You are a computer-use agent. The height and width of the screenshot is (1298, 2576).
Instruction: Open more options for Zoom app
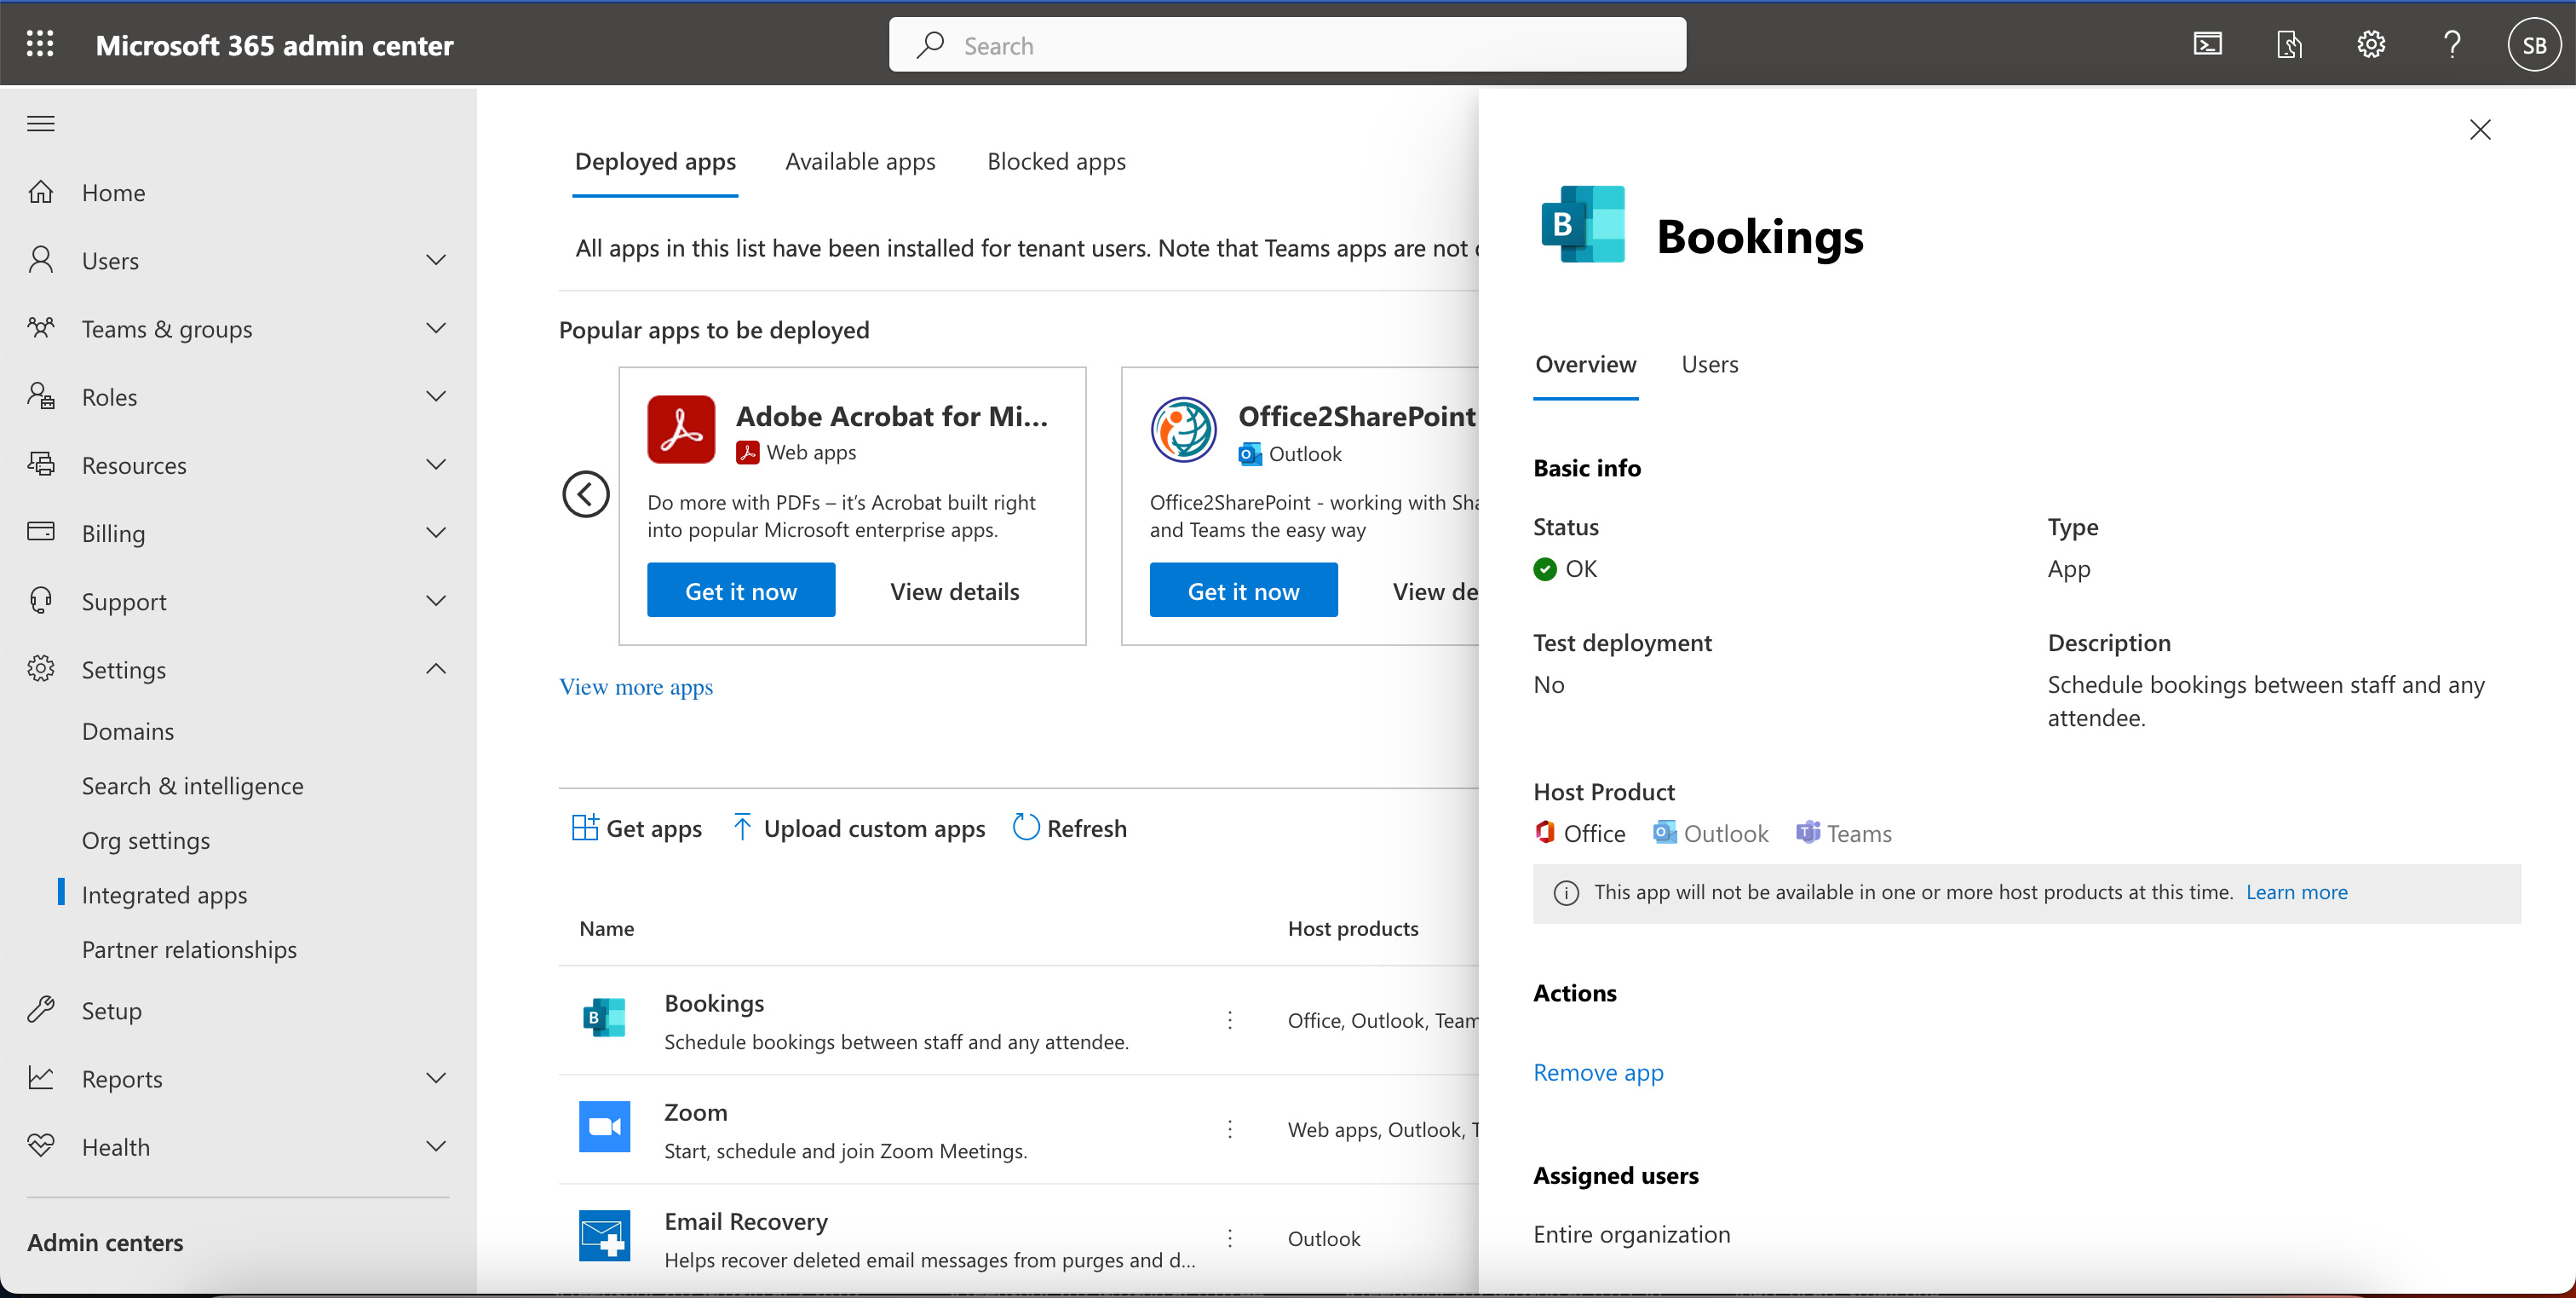point(1230,1129)
